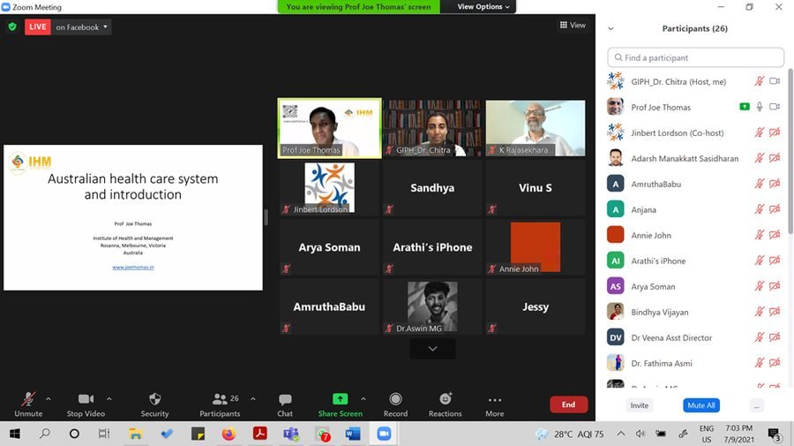Click the Unmute microphone icon
The width and height of the screenshot is (794, 446).
(28, 399)
